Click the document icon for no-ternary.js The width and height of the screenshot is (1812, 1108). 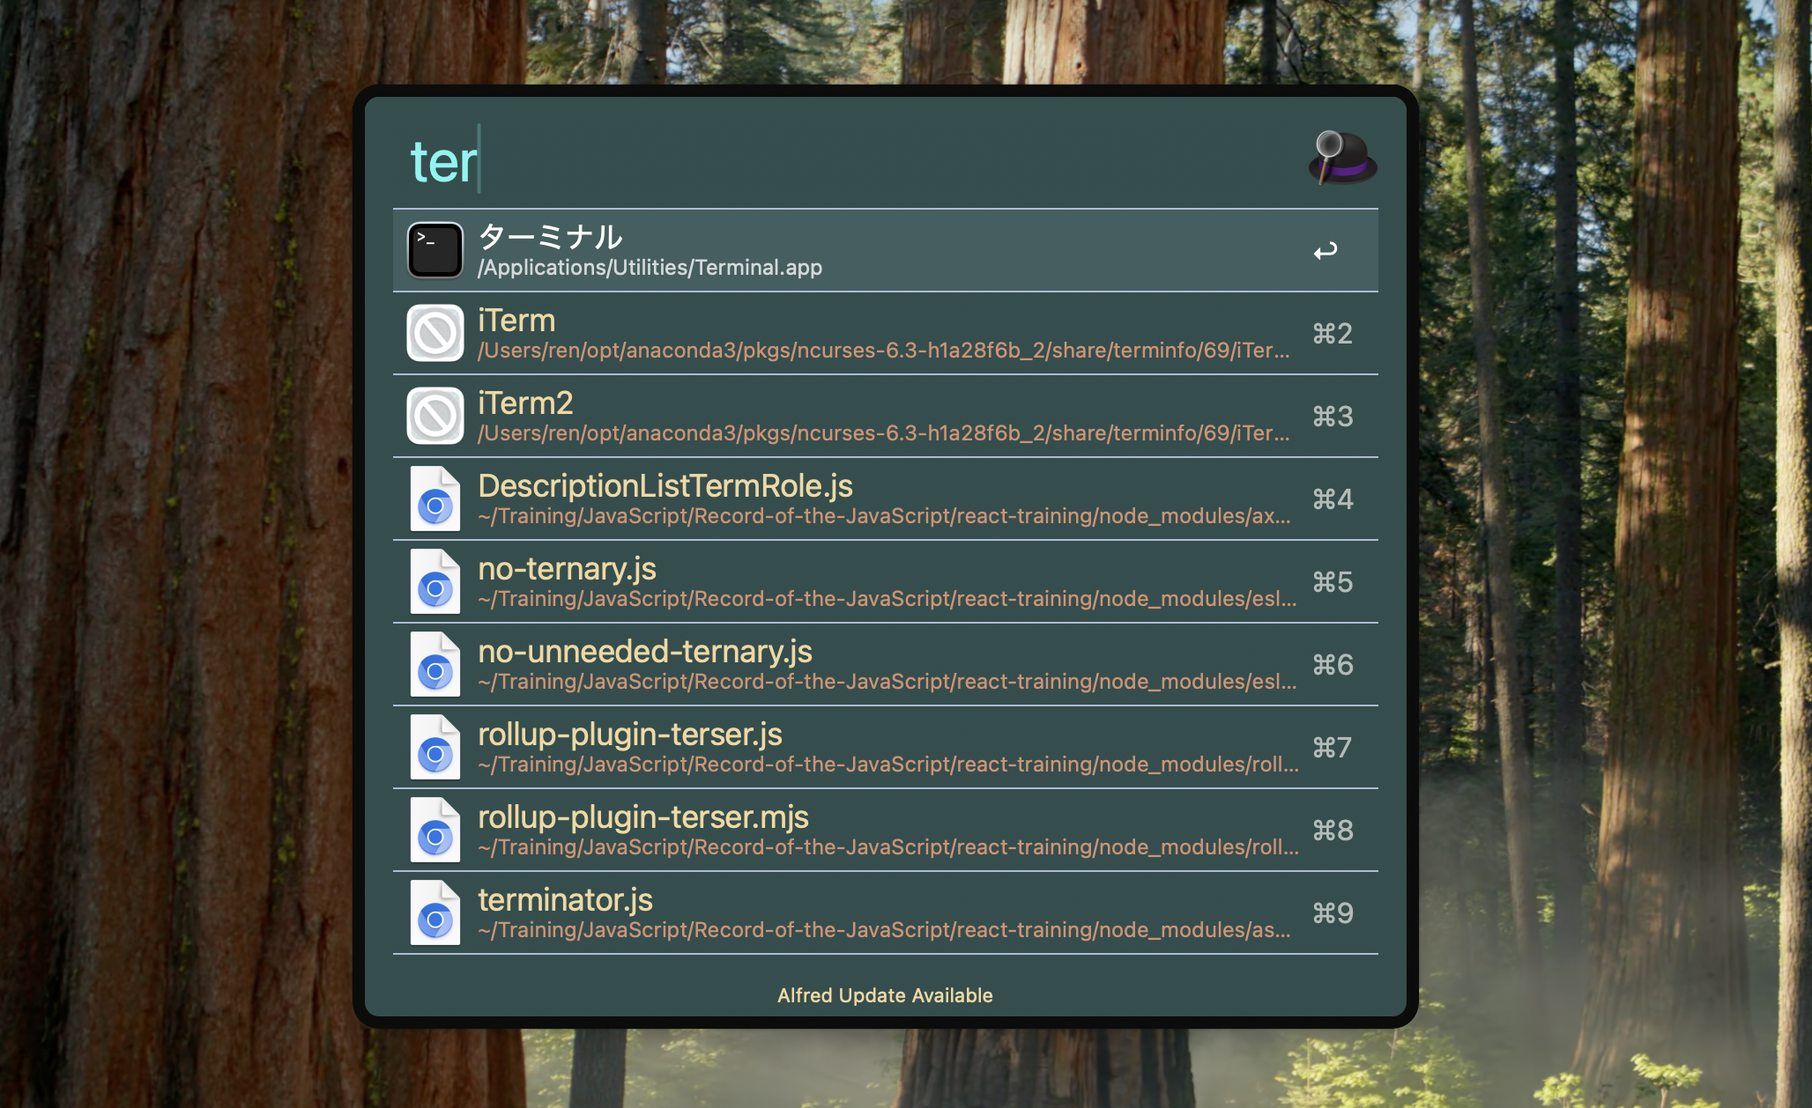(434, 581)
